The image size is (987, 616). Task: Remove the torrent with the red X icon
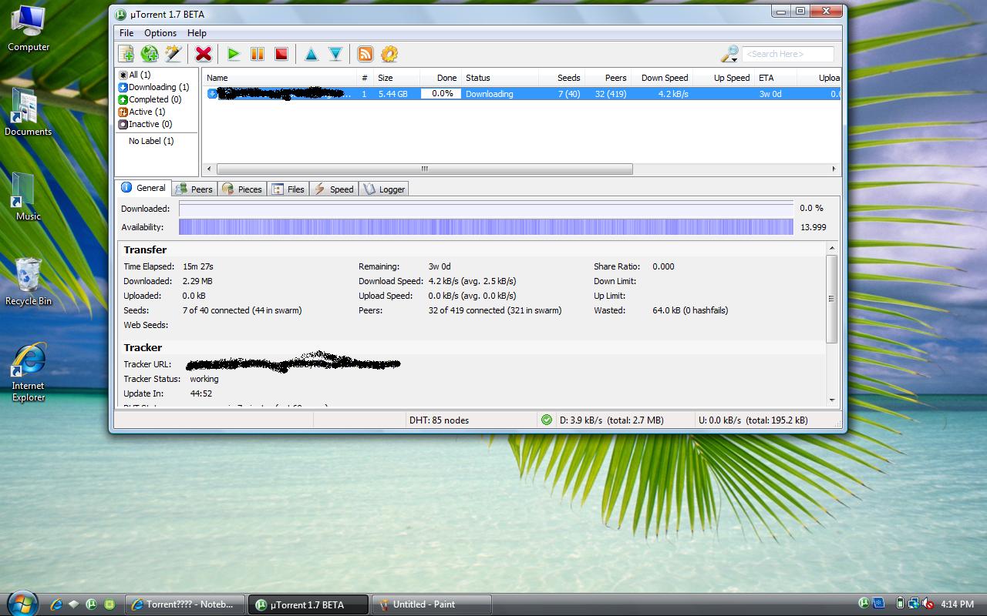(204, 54)
